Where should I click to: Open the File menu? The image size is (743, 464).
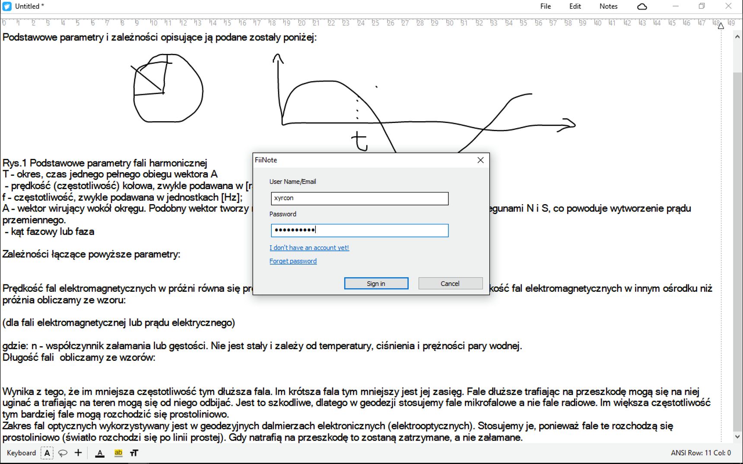[x=546, y=6]
